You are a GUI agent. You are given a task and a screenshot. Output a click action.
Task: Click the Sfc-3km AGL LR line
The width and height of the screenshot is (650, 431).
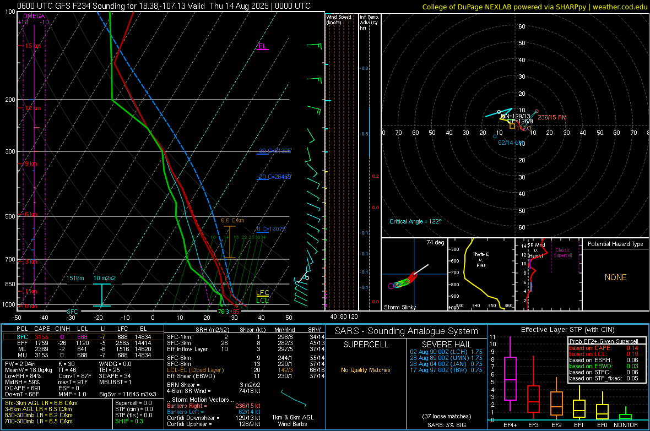(41, 403)
